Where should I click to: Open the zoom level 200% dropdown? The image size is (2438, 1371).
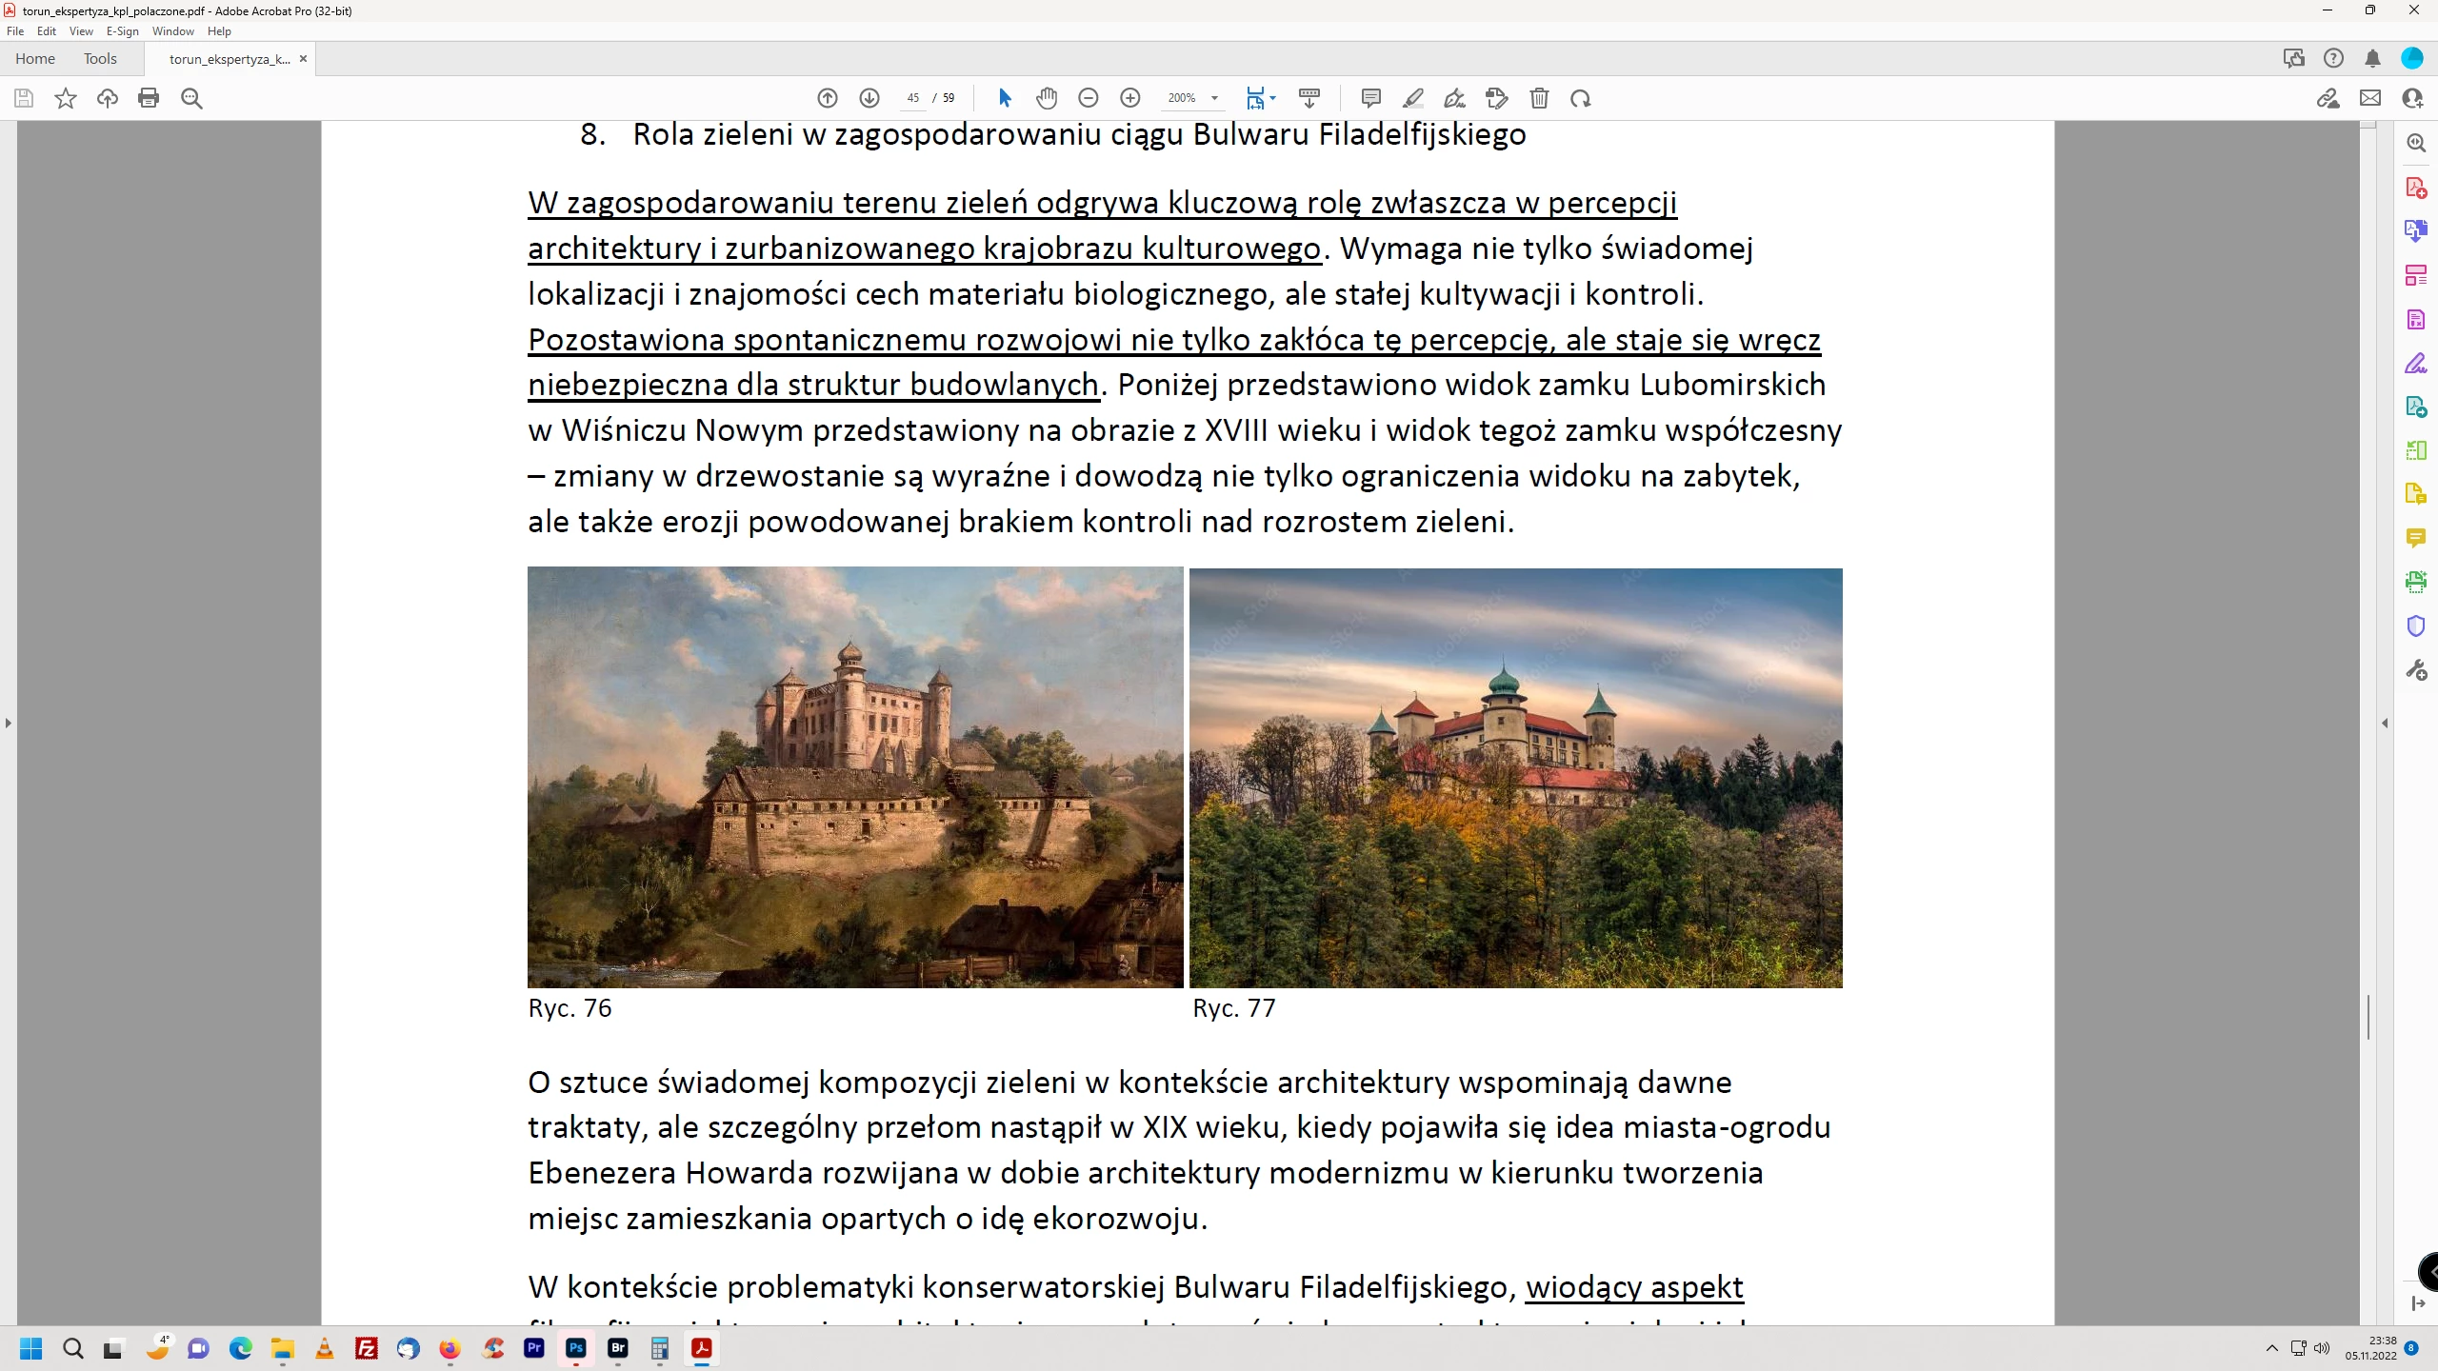[x=1214, y=98]
